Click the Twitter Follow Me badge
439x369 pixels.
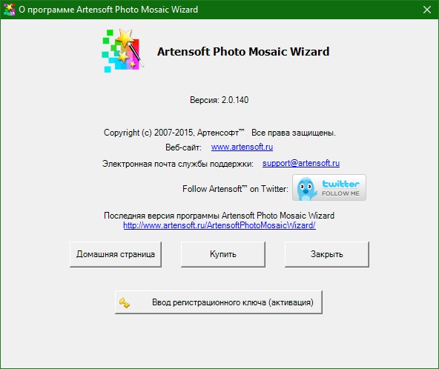tap(329, 187)
